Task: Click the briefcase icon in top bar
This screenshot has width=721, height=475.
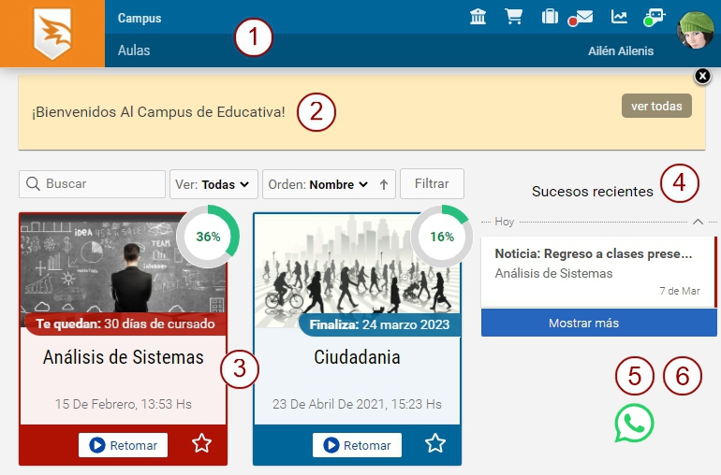Action: 550,17
